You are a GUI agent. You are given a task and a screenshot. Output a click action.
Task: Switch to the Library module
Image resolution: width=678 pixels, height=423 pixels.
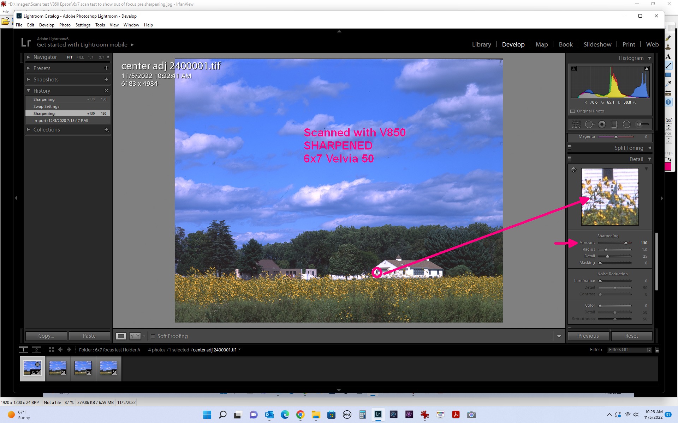[481, 44]
